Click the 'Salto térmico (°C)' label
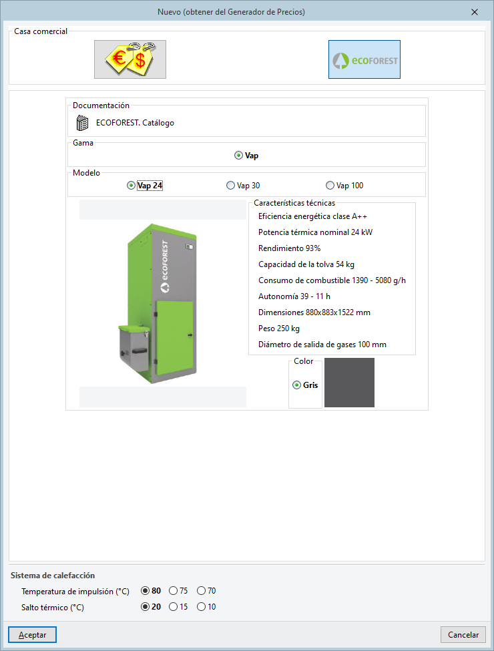The width and height of the screenshot is (494, 651). [x=53, y=608]
